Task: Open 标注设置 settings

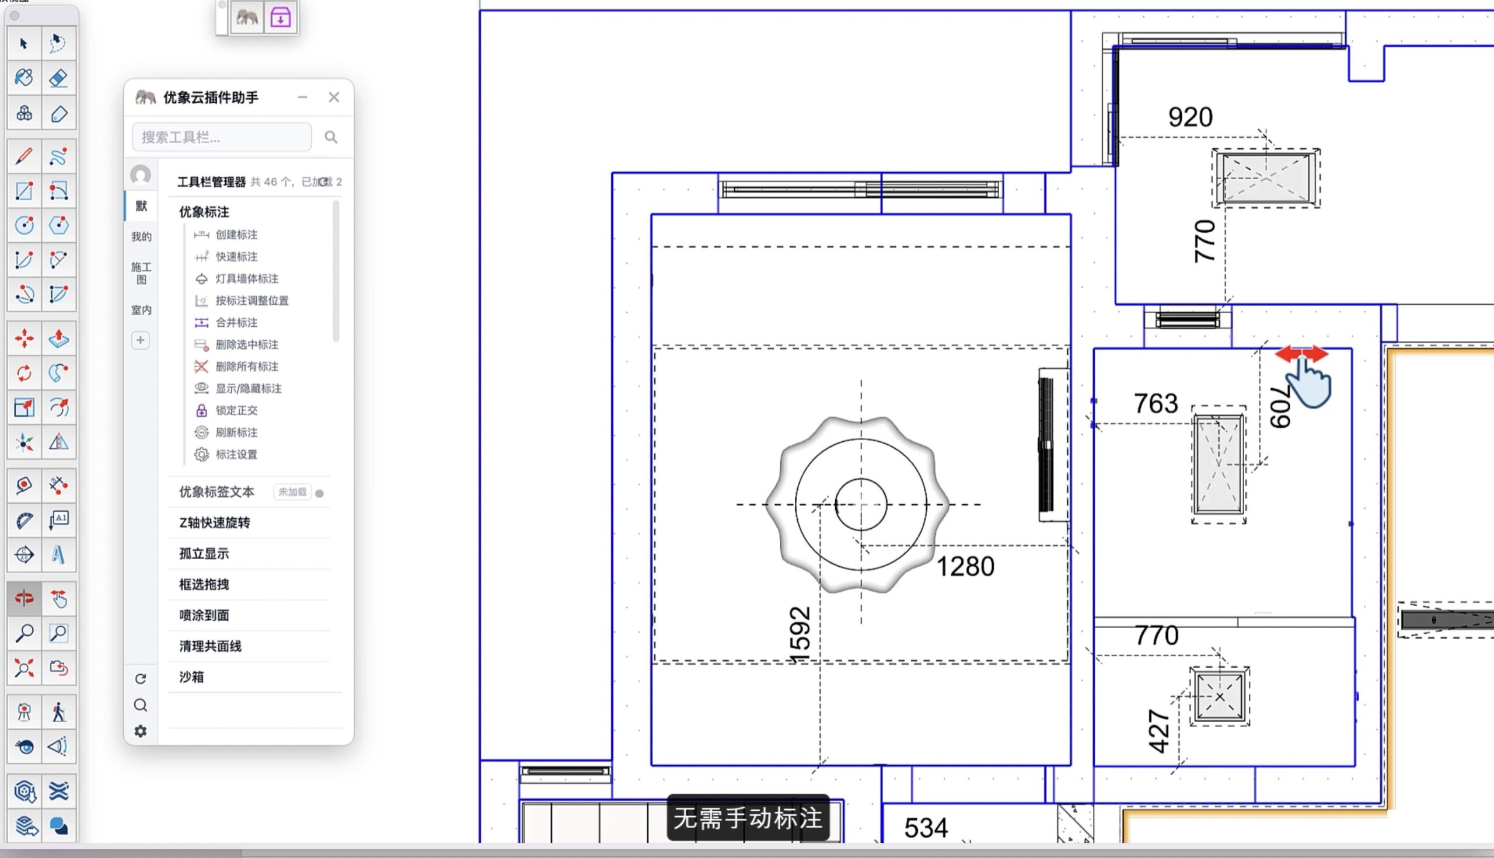Action: [x=226, y=454]
